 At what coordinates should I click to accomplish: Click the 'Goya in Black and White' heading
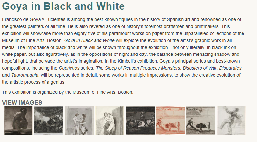[63, 6]
